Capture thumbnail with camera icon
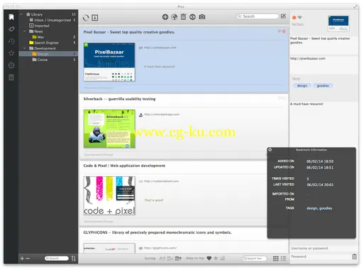Image resolution: width=363 pixels, height=270 pixels. 202,17
